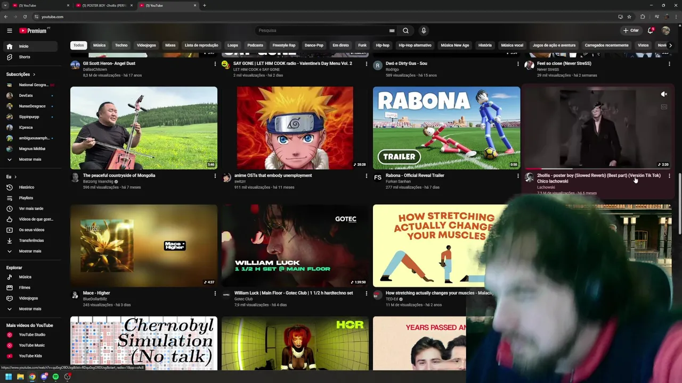682x383 pixels.
Task: Click the YouTube Premium logo
Action: [33, 31]
